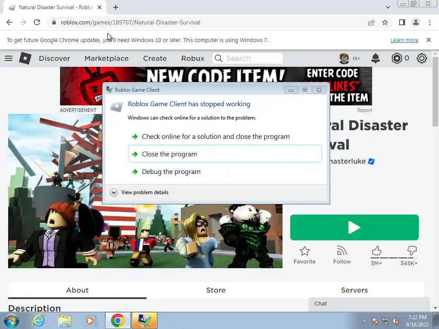Open a new Chrome tab
This screenshot has width=439, height=329.
[116, 7]
